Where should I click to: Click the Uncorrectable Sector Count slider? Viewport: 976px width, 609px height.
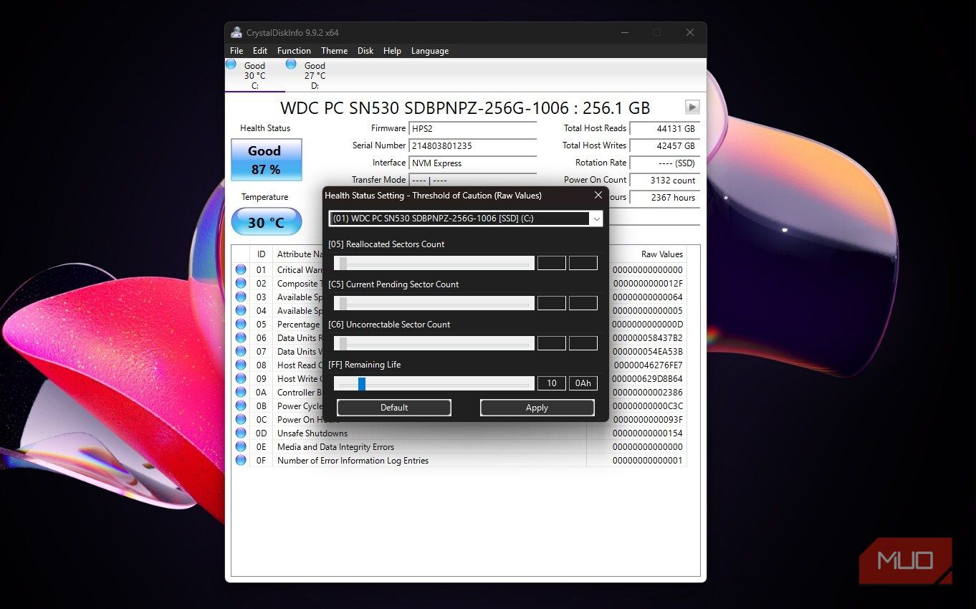tap(434, 344)
